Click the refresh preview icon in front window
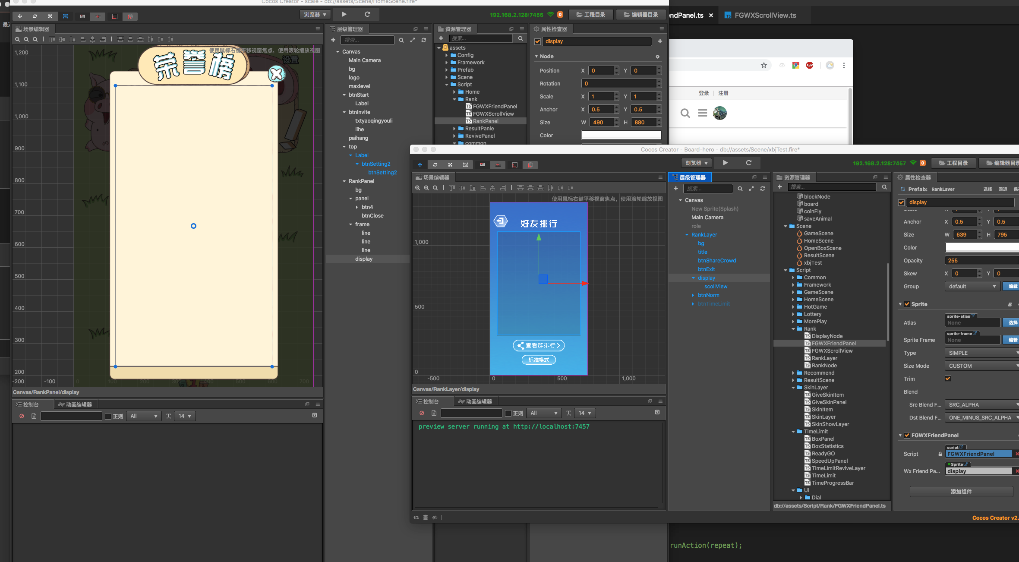The image size is (1019, 562). click(749, 163)
